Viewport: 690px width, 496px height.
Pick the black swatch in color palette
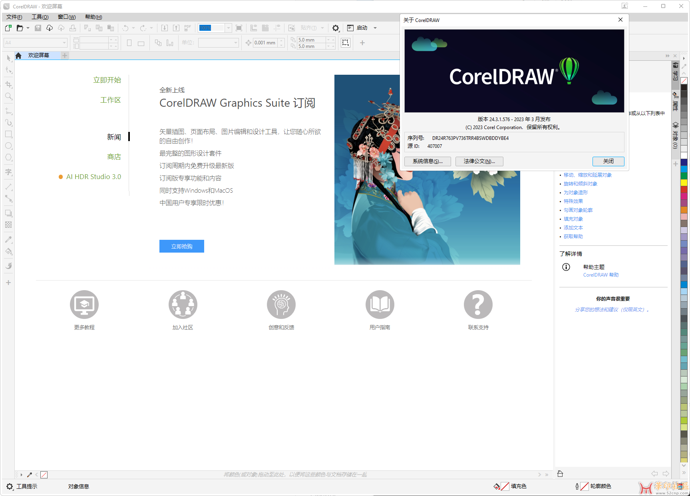pyautogui.click(x=684, y=88)
